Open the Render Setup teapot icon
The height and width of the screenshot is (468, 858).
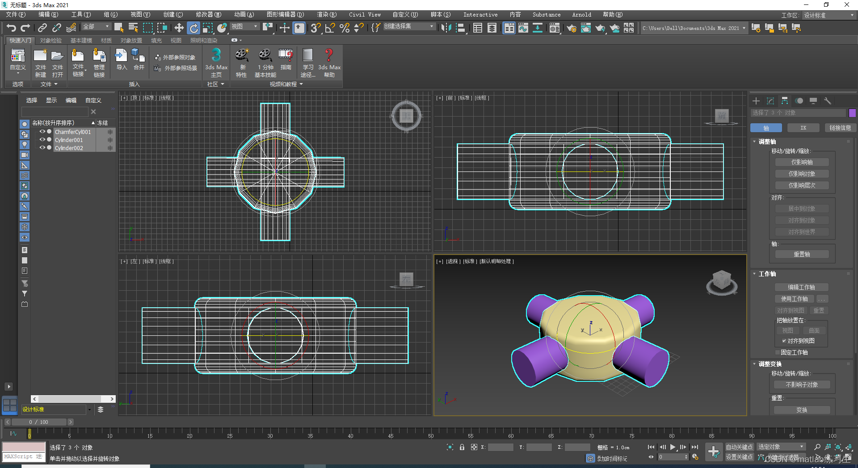571,28
